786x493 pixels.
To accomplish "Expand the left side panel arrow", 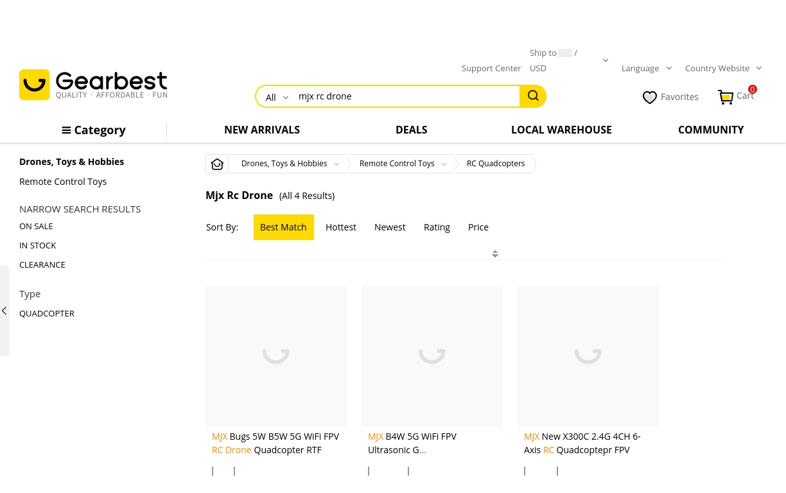I will click(4, 311).
